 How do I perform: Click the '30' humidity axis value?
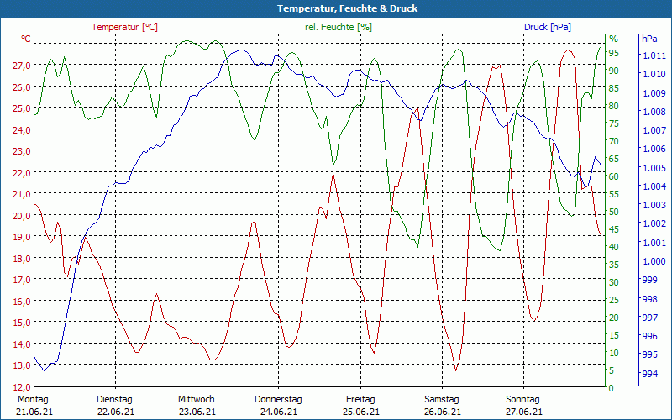click(614, 282)
